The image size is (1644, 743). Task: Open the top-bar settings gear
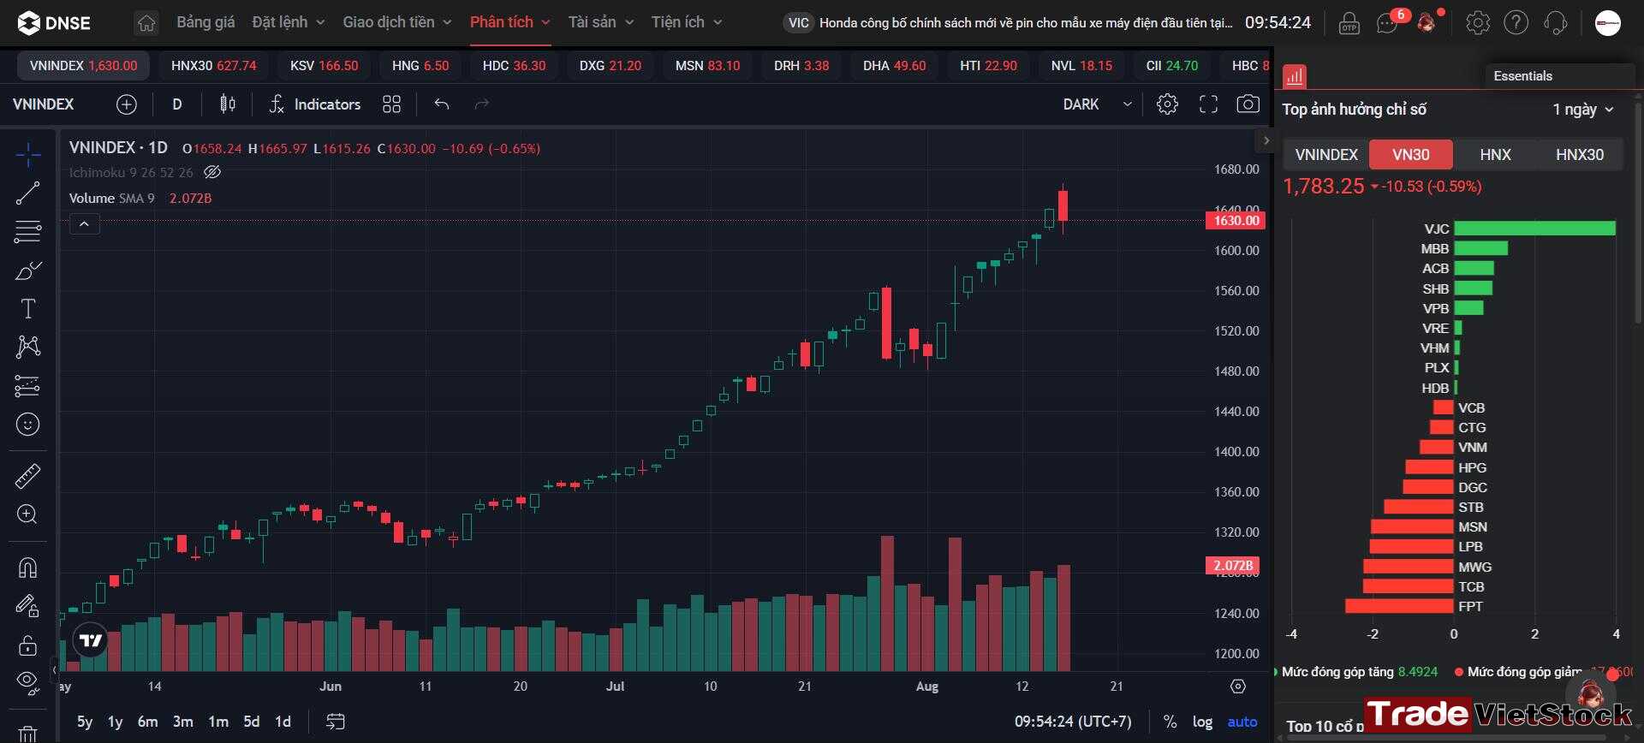pos(1478,23)
